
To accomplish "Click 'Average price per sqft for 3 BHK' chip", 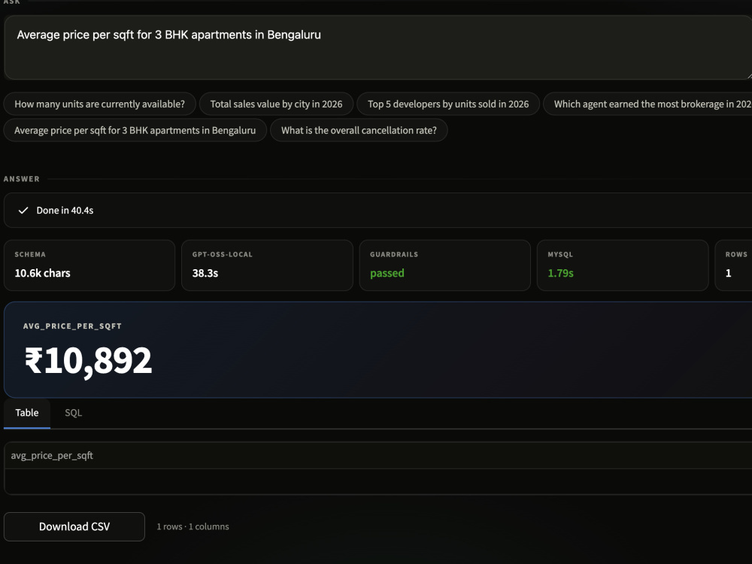I will point(135,130).
